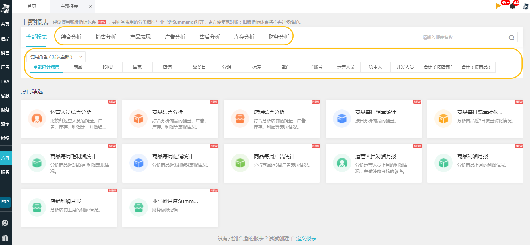The height and width of the screenshot is (245, 530).
Task: Filter reports by ISKU dimension
Action: point(108,67)
